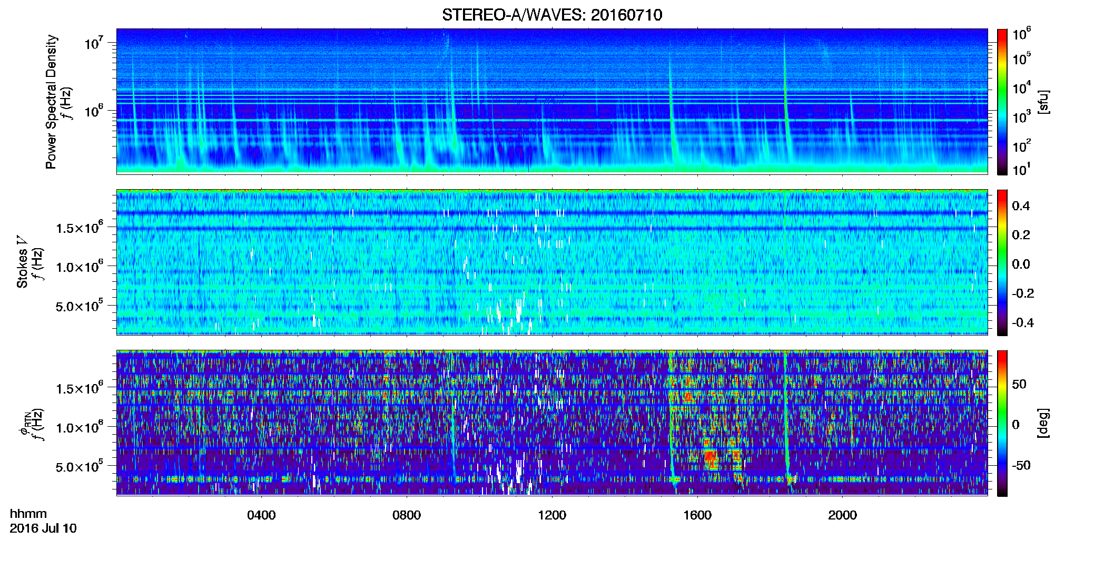Select the 0800 time tick label
Image resolution: width=1104 pixels, height=569 pixels.
click(407, 515)
